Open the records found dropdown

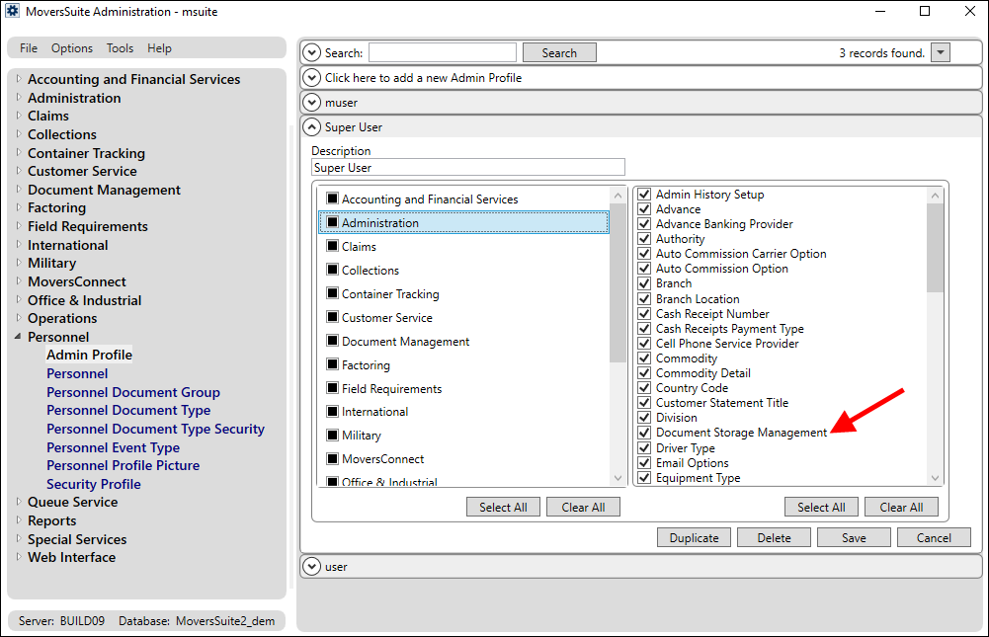[x=940, y=52]
